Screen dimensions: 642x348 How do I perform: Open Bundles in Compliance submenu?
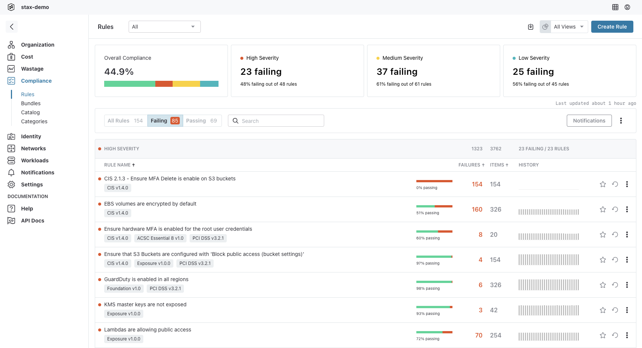[x=31, y=103]
